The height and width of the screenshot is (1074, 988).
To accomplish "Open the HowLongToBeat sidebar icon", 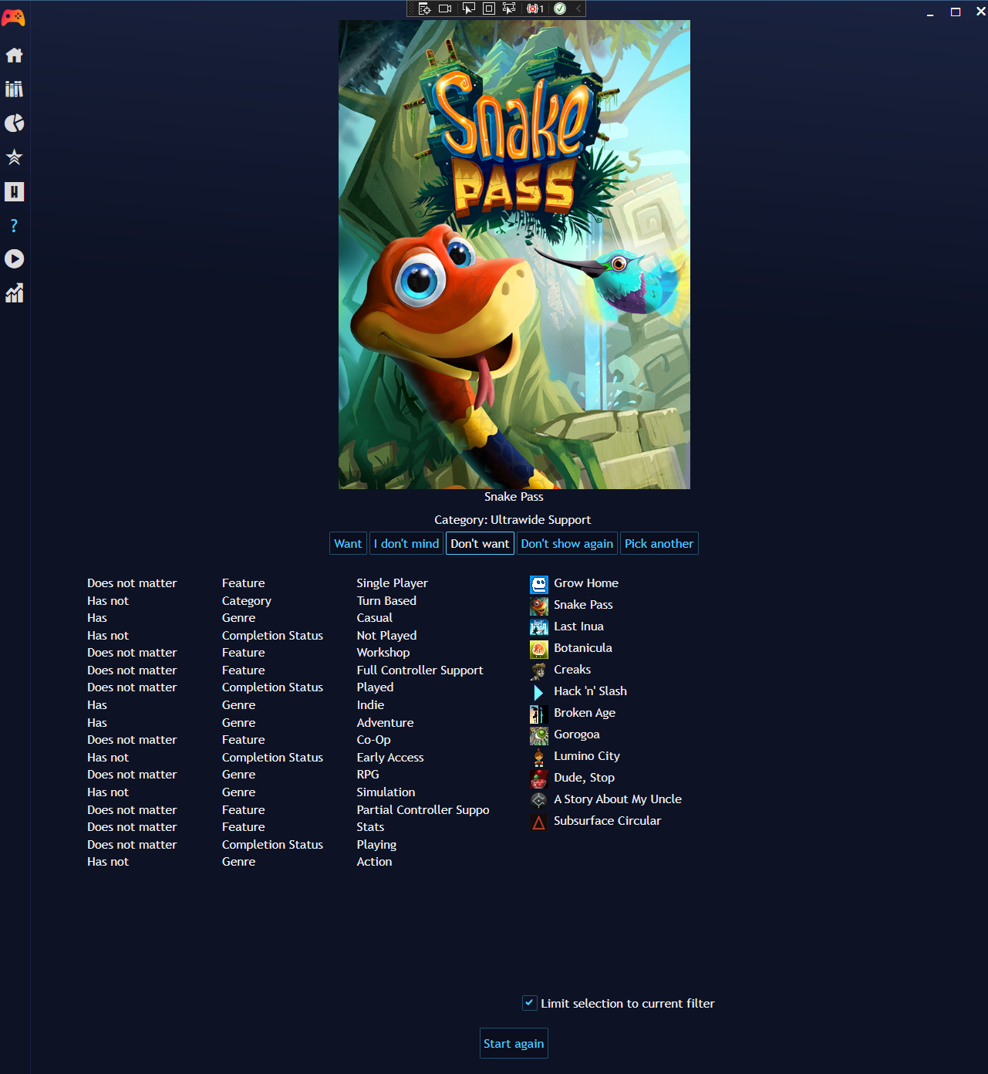I will pos(14,191).
